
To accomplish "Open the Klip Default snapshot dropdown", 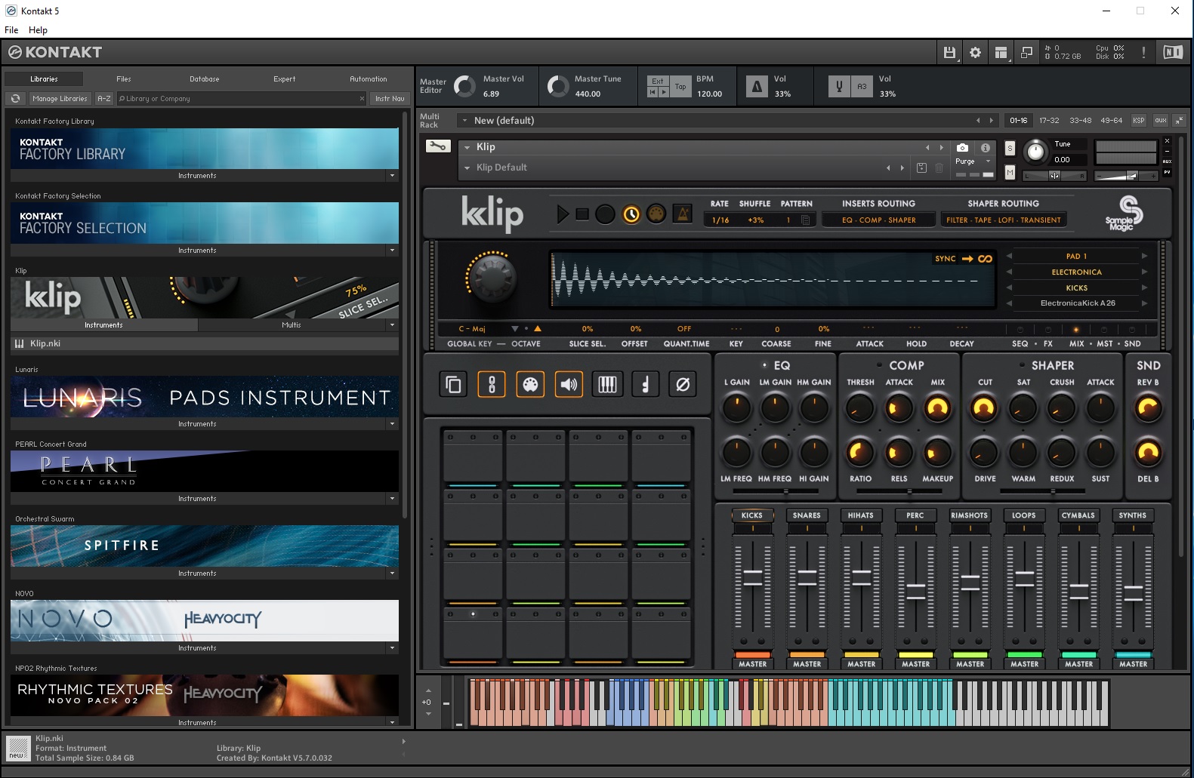I will point(467,168).
